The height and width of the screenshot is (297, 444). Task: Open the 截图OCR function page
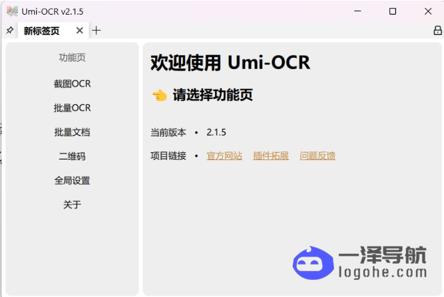[x=72, y=84]
